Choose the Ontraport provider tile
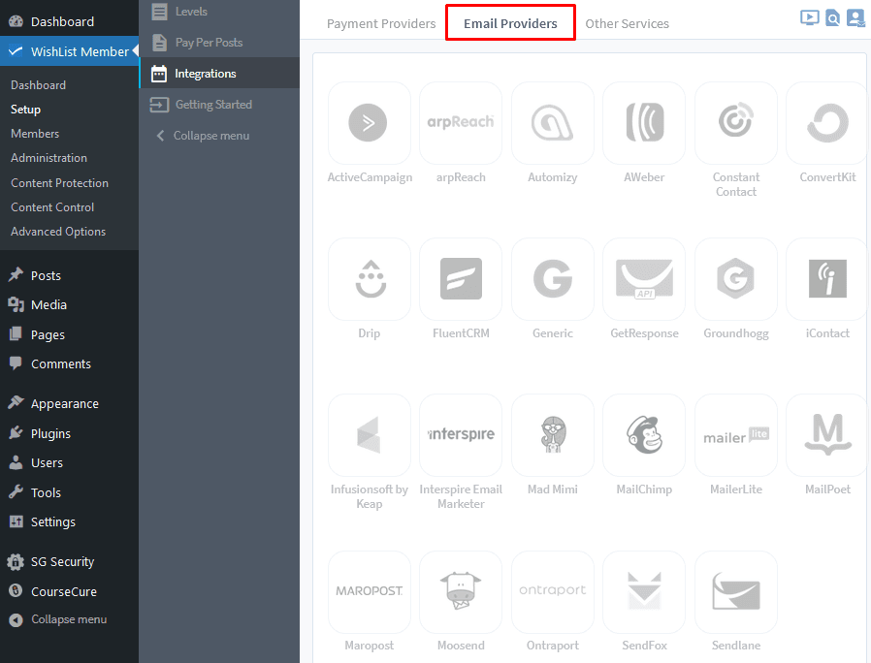This screenshot has width=871, height=663. pyautogui.click(x=552, y=591)
